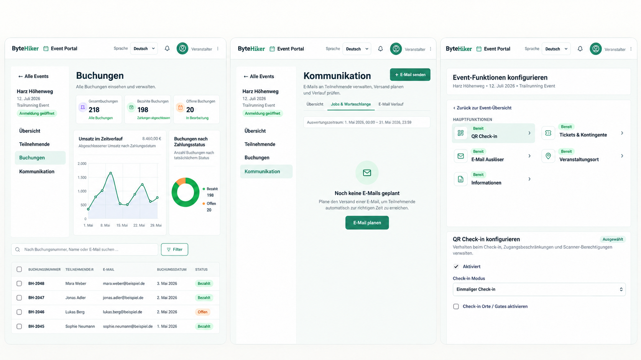Click the Informationen document icon
Image resolution: width=641 pixels, height=360 pixels.
[460, 179]
